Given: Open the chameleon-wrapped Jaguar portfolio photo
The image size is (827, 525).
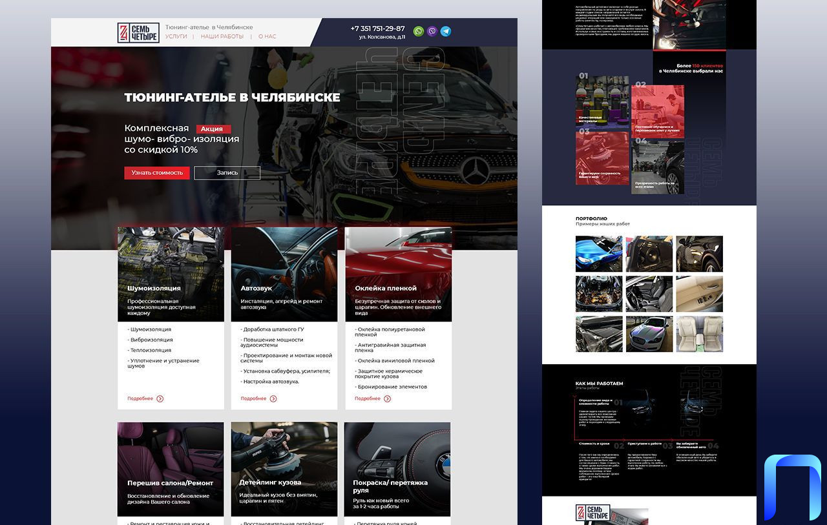Looking at the screenshot, I should tap(649, 334).
